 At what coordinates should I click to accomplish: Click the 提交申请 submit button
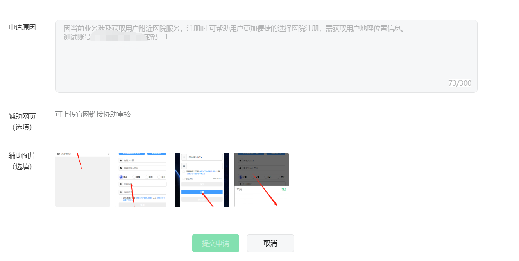[x=215, y=243]
